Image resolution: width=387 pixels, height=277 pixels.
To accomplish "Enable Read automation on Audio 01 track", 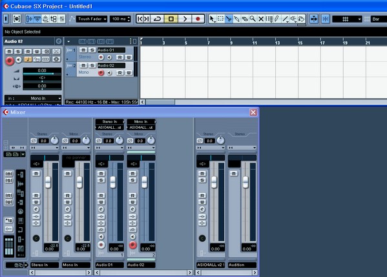I will coord(120,58).
